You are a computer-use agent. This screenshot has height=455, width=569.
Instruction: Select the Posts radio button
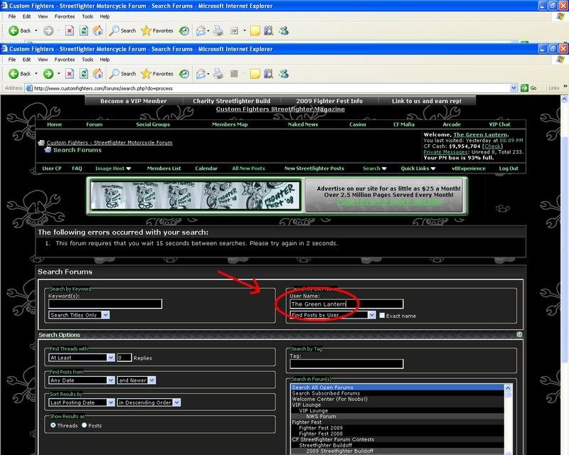tap(84, 425)
